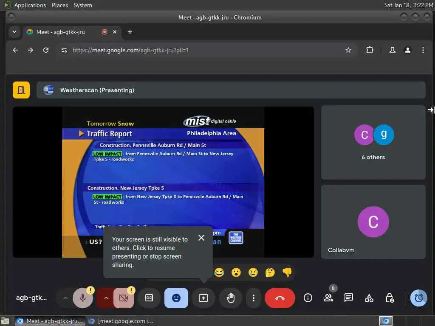
Task: View site information icon in address bar
Action: (x=64, y=50)
